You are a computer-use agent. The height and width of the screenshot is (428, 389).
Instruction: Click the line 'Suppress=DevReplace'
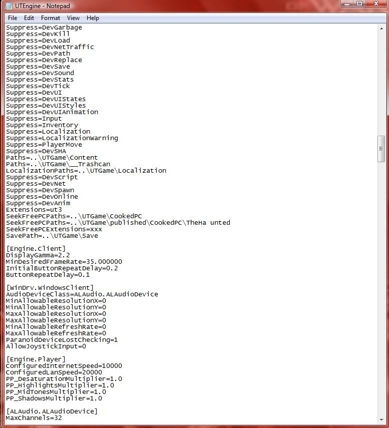point(44,60)
